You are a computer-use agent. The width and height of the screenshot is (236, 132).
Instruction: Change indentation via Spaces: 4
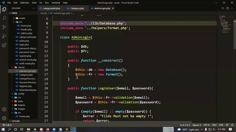coord(197,125)
